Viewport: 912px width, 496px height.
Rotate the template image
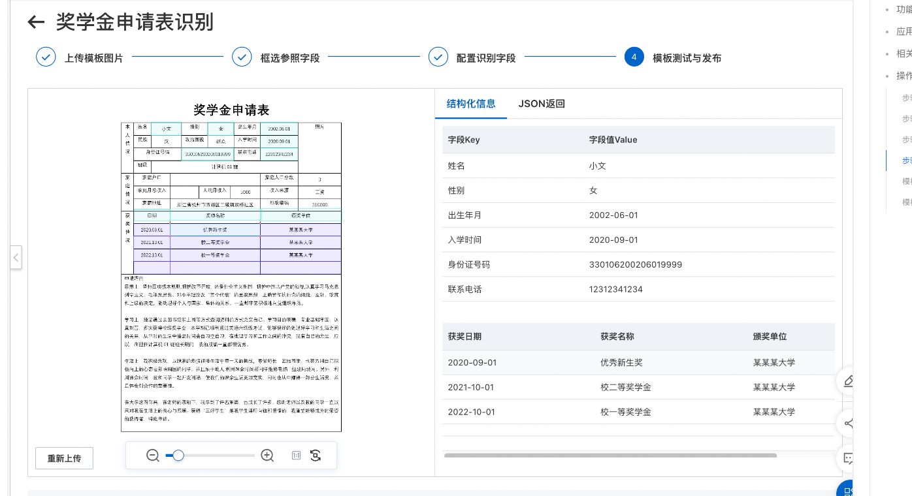point(316,456)
